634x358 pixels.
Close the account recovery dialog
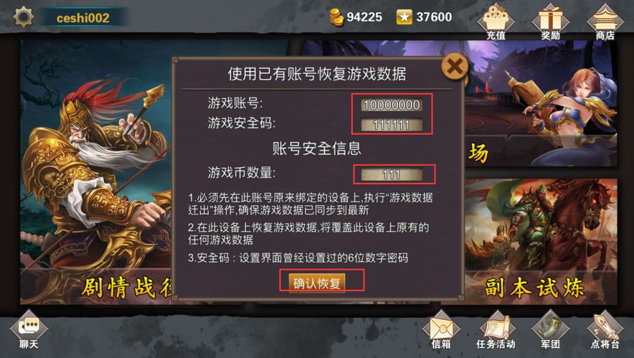tap(455, 66)
